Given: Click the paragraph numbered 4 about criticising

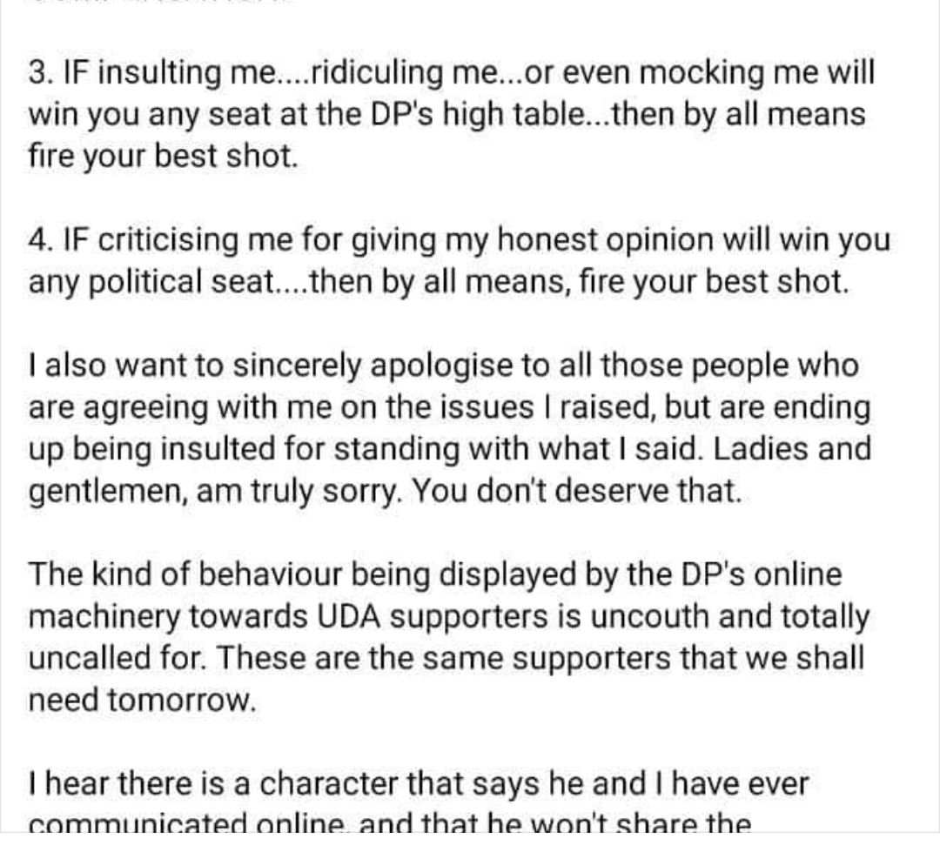Looking at the screenshot, I should pyautogui.click(x=460, y=260).
